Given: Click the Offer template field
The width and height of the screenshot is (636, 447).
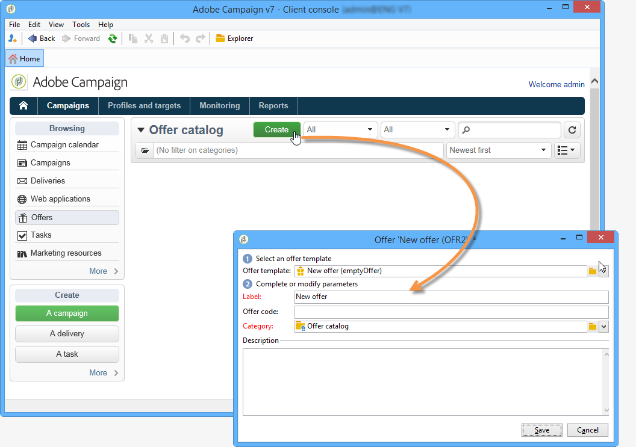Looking at the screenshot, I should point(440,271).
